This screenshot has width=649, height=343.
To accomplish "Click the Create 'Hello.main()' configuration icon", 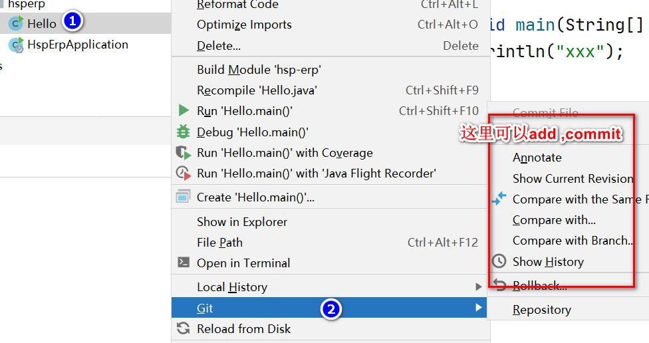I will point(183,197).
